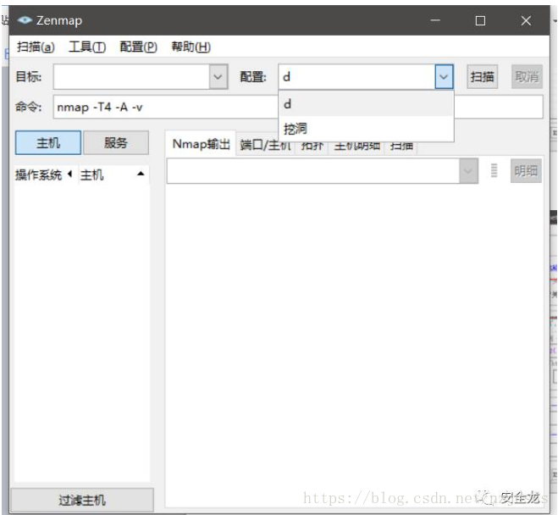This screenshot has width=558, height=515.
Task: Select the 'd' profile option in list
Action: (x=366, y=104)
